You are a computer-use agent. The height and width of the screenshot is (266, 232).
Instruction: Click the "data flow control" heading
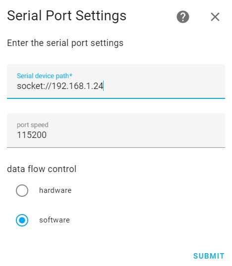[x=42, y=169]
